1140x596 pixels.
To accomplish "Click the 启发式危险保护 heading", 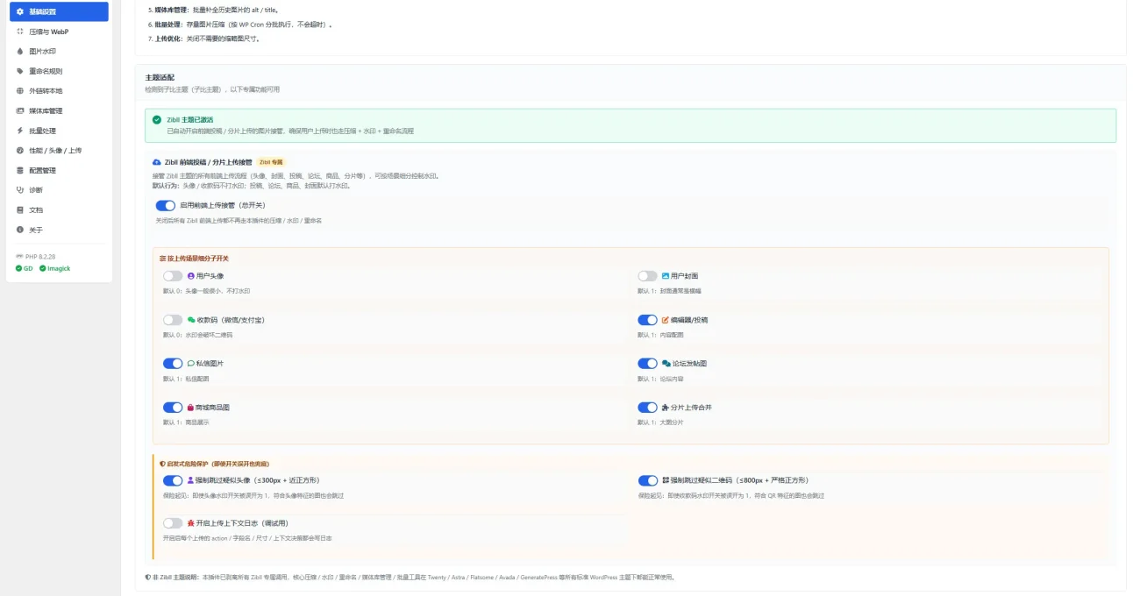I will [214, 463].
